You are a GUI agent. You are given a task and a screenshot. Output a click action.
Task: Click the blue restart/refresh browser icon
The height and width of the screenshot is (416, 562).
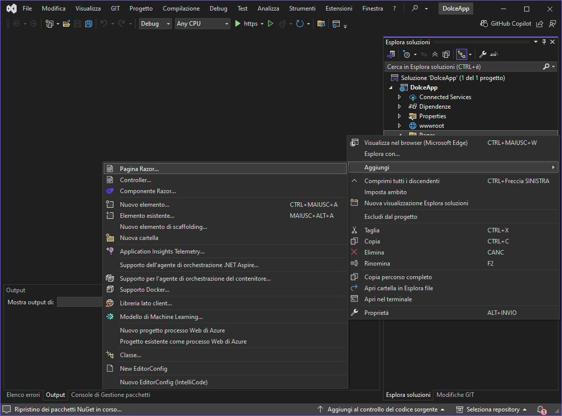(x=299, y=24)
